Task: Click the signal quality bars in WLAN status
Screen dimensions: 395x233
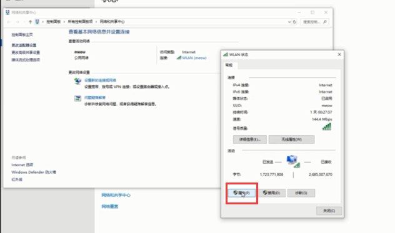Action: [x=327, y=127]
